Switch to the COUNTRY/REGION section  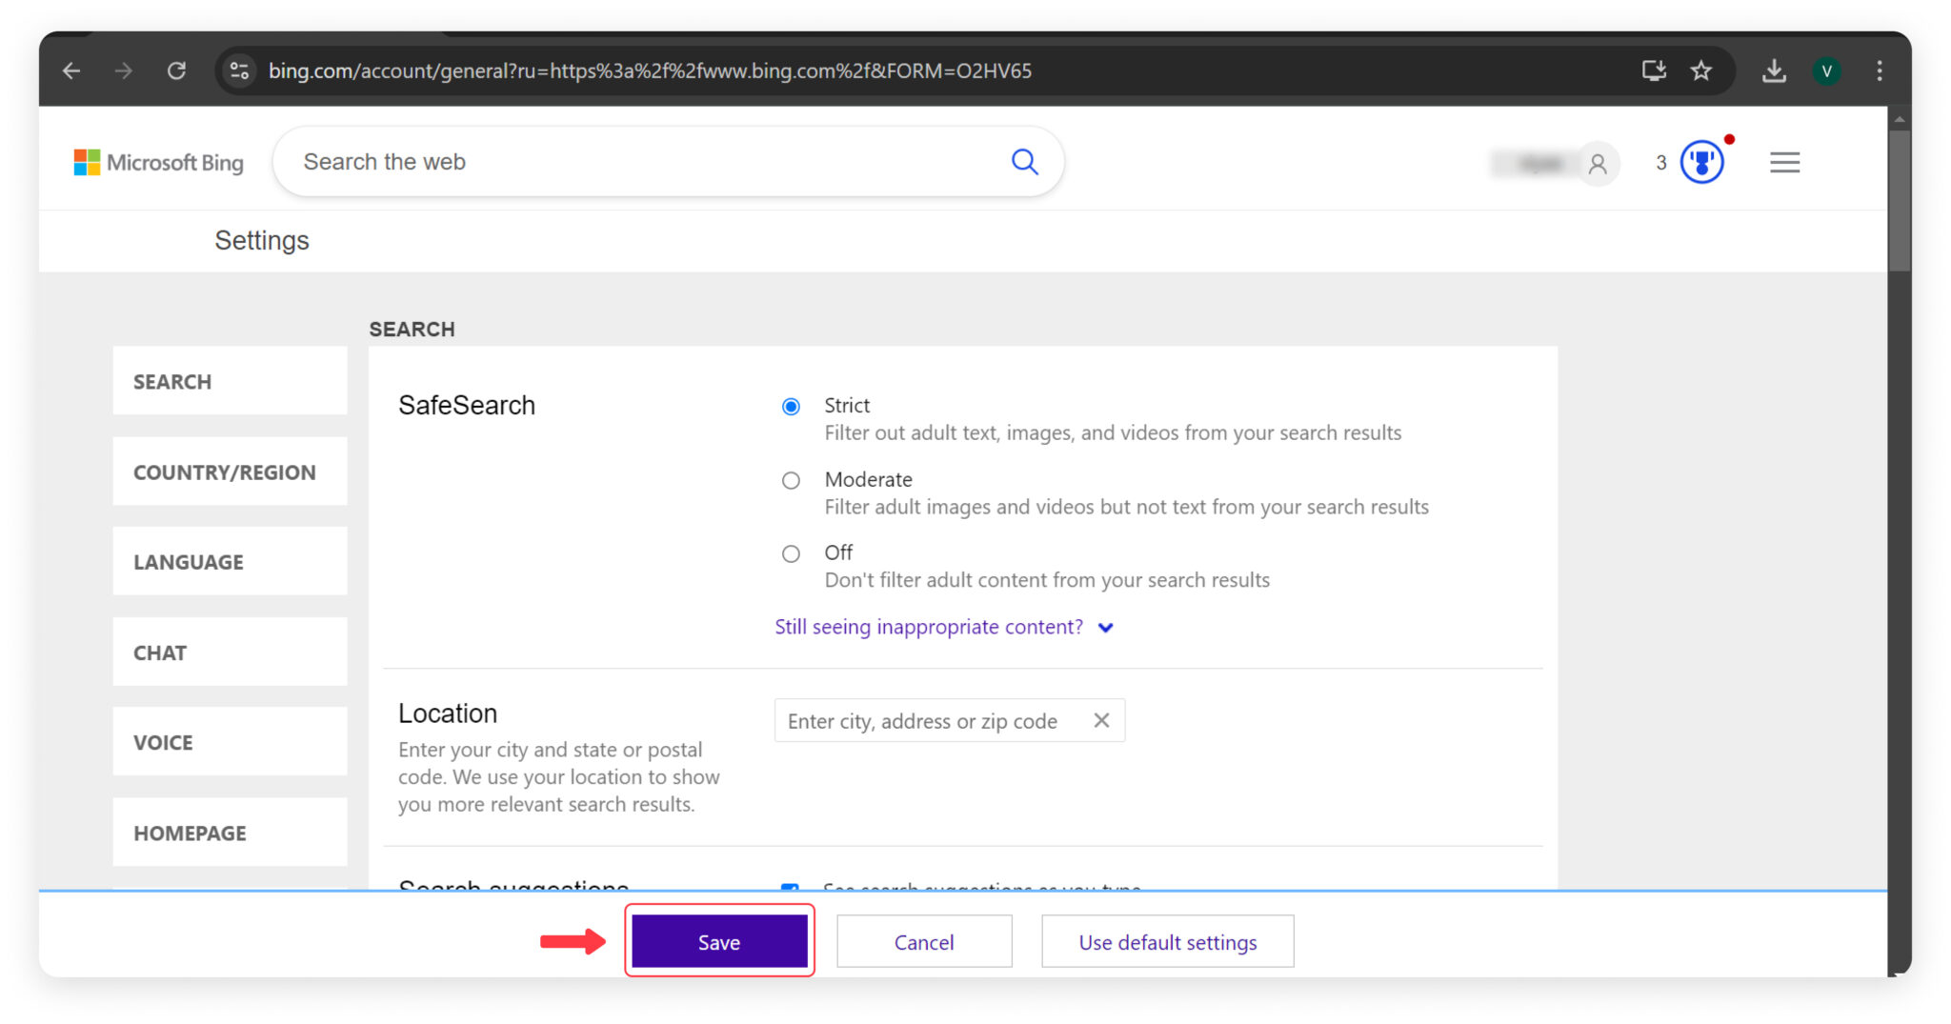230,472
